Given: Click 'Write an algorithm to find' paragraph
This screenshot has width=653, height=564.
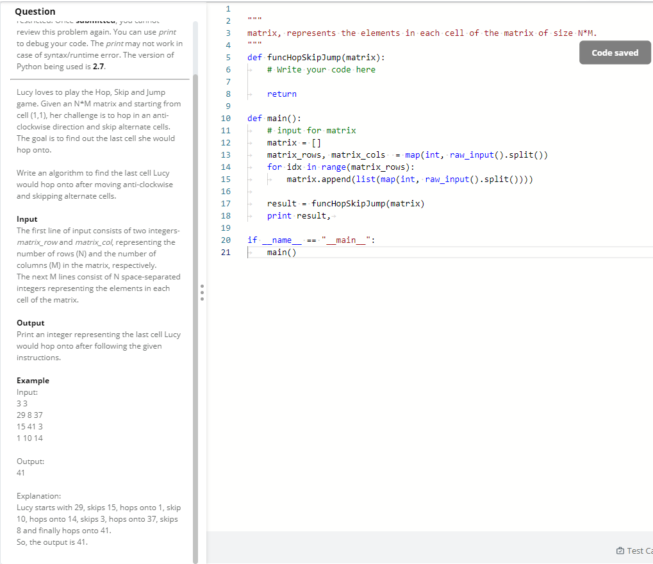Looking at the screenshot, I should tap(95, 185).
